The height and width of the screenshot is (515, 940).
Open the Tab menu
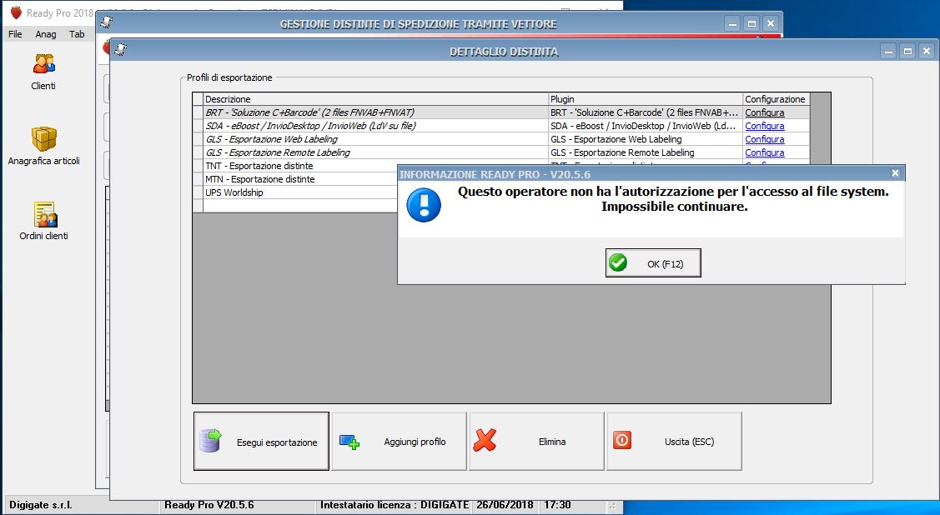(x=77, y=34)
